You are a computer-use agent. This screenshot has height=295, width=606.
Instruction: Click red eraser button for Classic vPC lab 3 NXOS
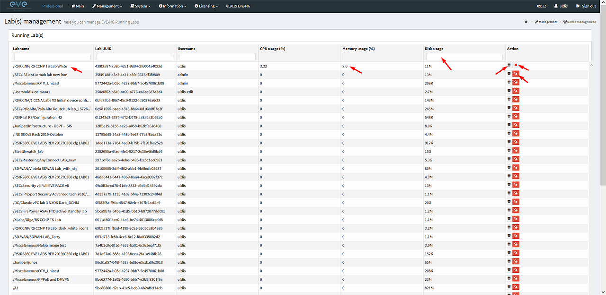click(x=516, y=201)
